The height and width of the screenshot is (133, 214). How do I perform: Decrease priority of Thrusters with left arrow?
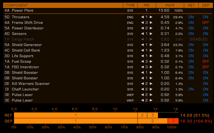pos(142,17)
